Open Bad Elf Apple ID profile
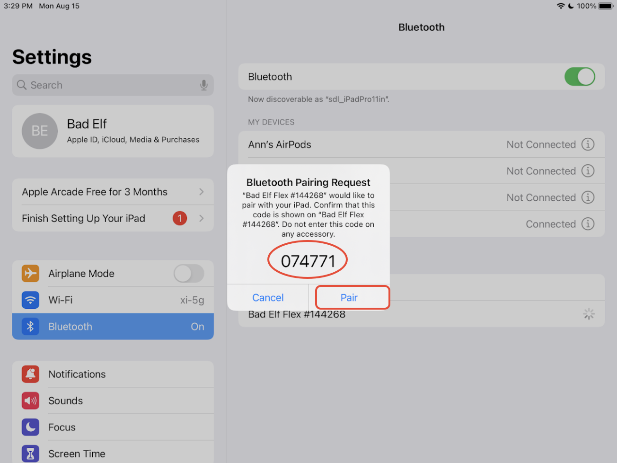The image size is (617, 463). coord(113,131)
